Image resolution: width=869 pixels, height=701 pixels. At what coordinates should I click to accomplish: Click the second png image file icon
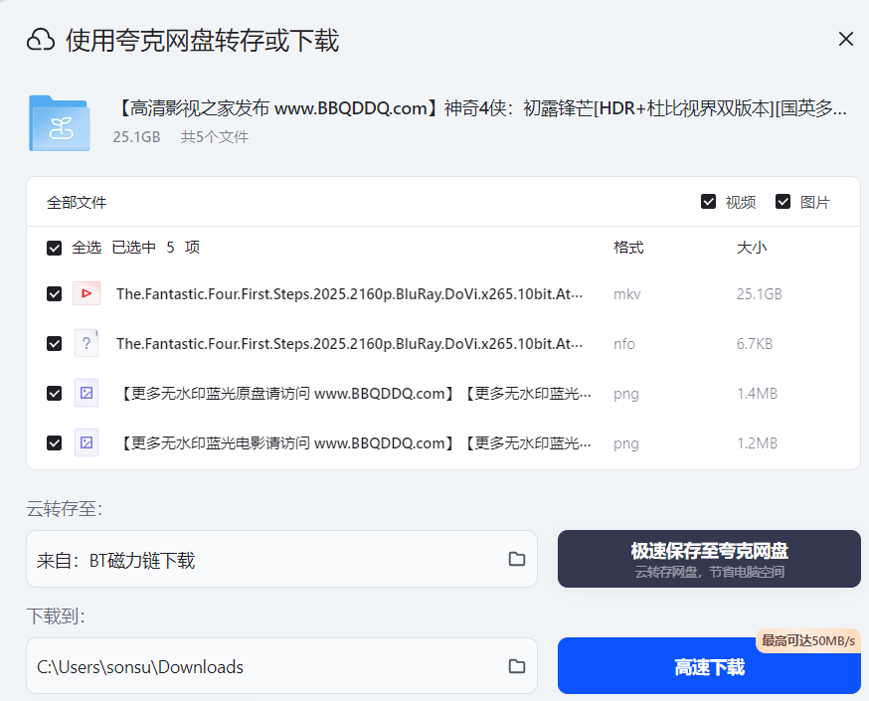coord(87,442)
